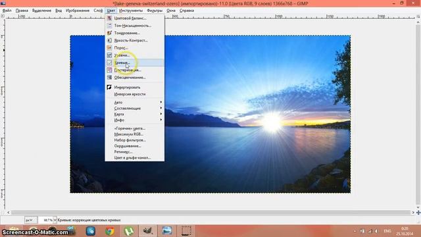The image size is (421, 237).
Task: Open the Выделение menu
Action: tap(41, 11)
